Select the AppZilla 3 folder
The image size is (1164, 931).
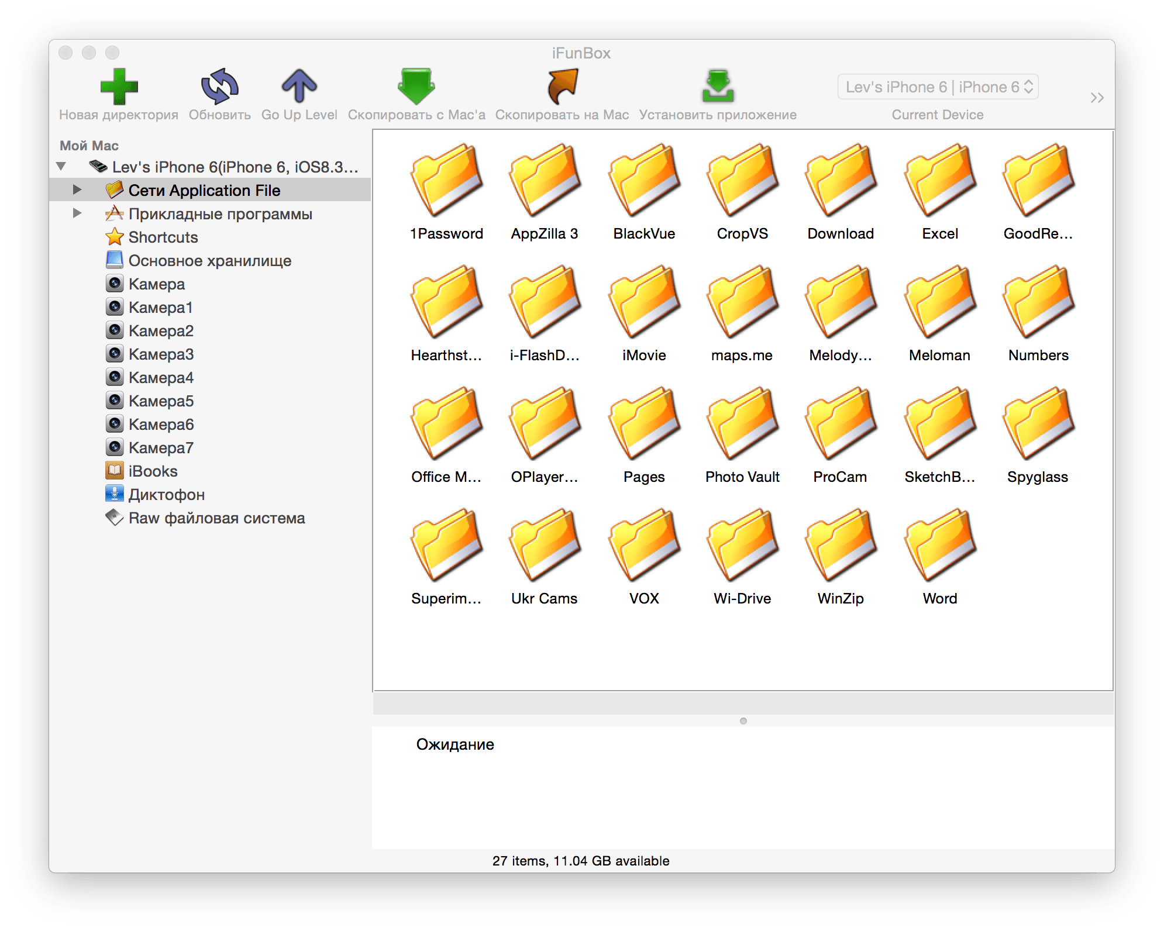[x=545, y=192]
